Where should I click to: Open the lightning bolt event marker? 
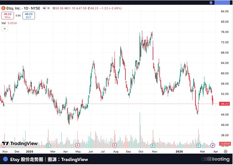pos(212,145)
